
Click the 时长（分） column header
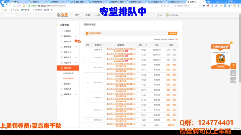[143, 45]
